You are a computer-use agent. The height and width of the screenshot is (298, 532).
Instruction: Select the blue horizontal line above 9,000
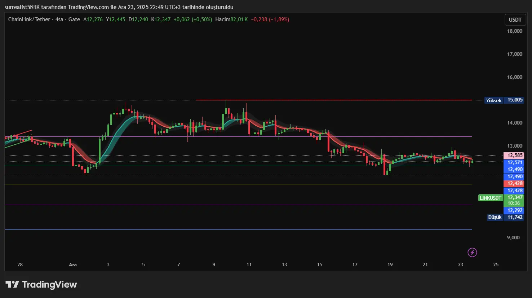238,230
